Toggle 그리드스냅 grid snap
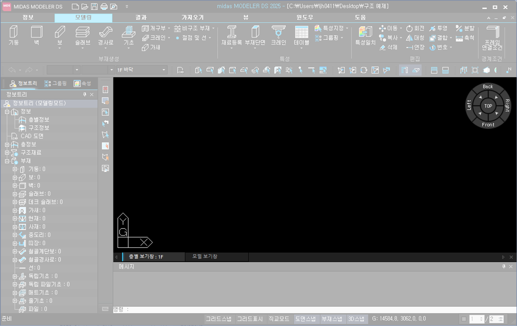517x326 pixels. tap(219, 319)
